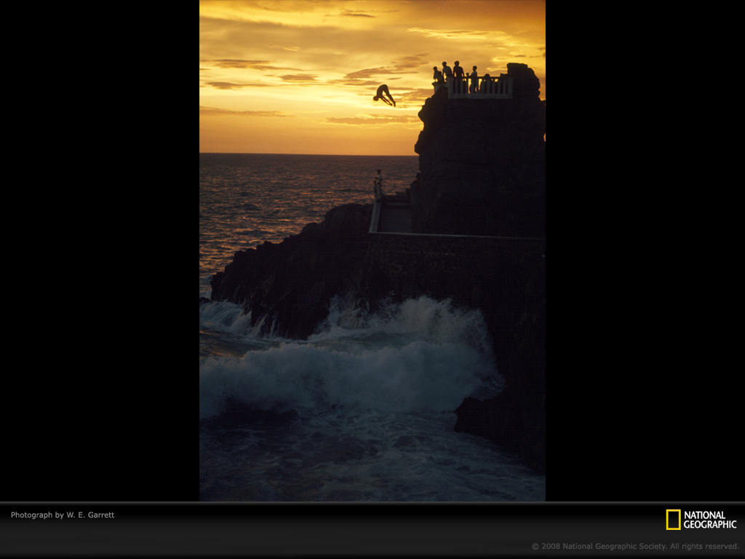Click the ocean horizon line
Viewport: 745px width, 559px height.
pos(306,154)
